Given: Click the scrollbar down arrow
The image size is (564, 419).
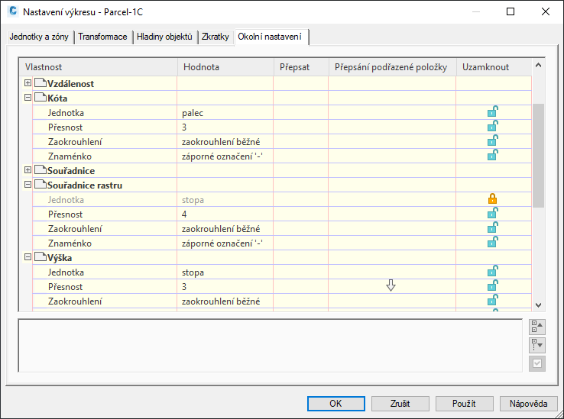Looking at the screenshot, I should [538, 305].
